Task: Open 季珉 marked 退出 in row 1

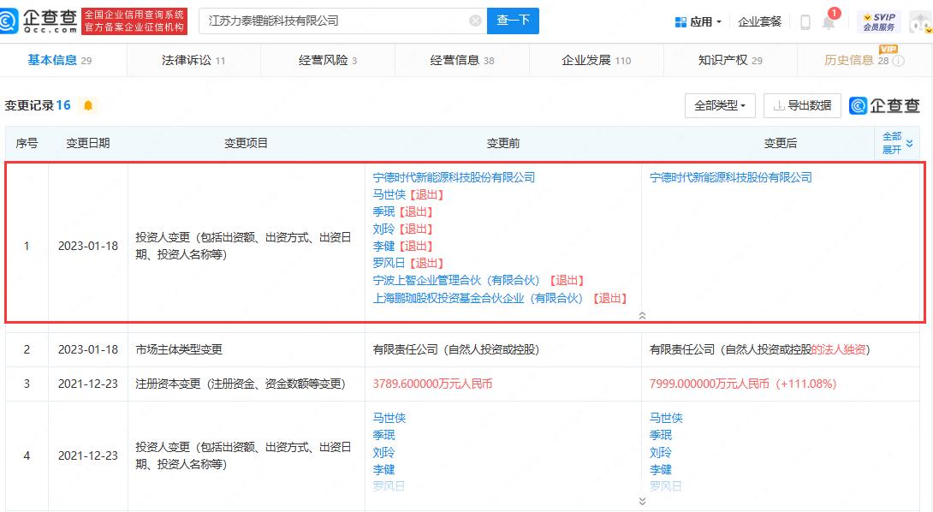Action: pyautogui.click(x=383, y=212)
